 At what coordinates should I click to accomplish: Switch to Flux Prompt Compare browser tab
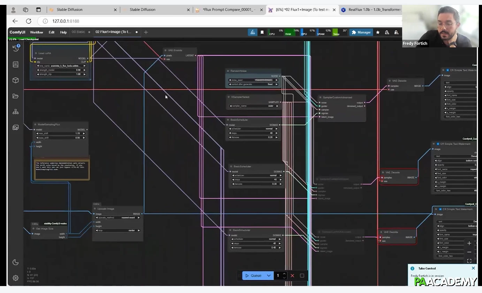coord(228,10)
